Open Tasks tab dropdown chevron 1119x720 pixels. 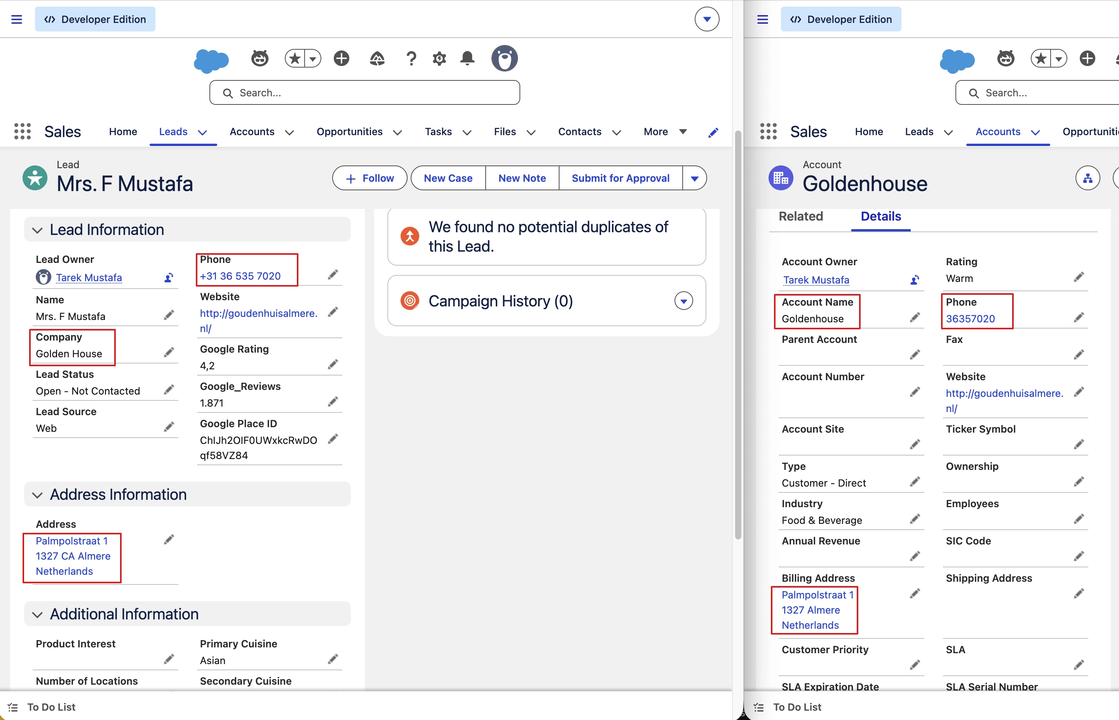coord(467,132)
